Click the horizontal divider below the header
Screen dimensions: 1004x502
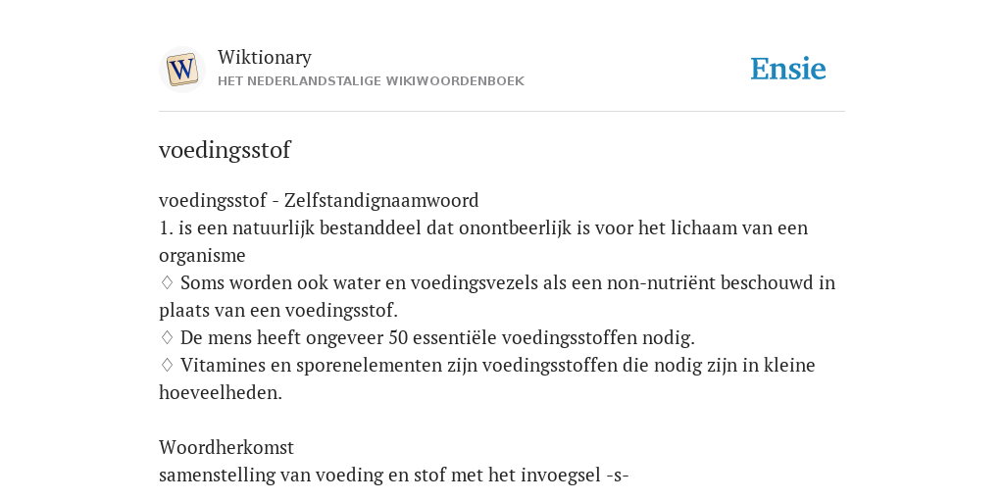pos(502,112)
